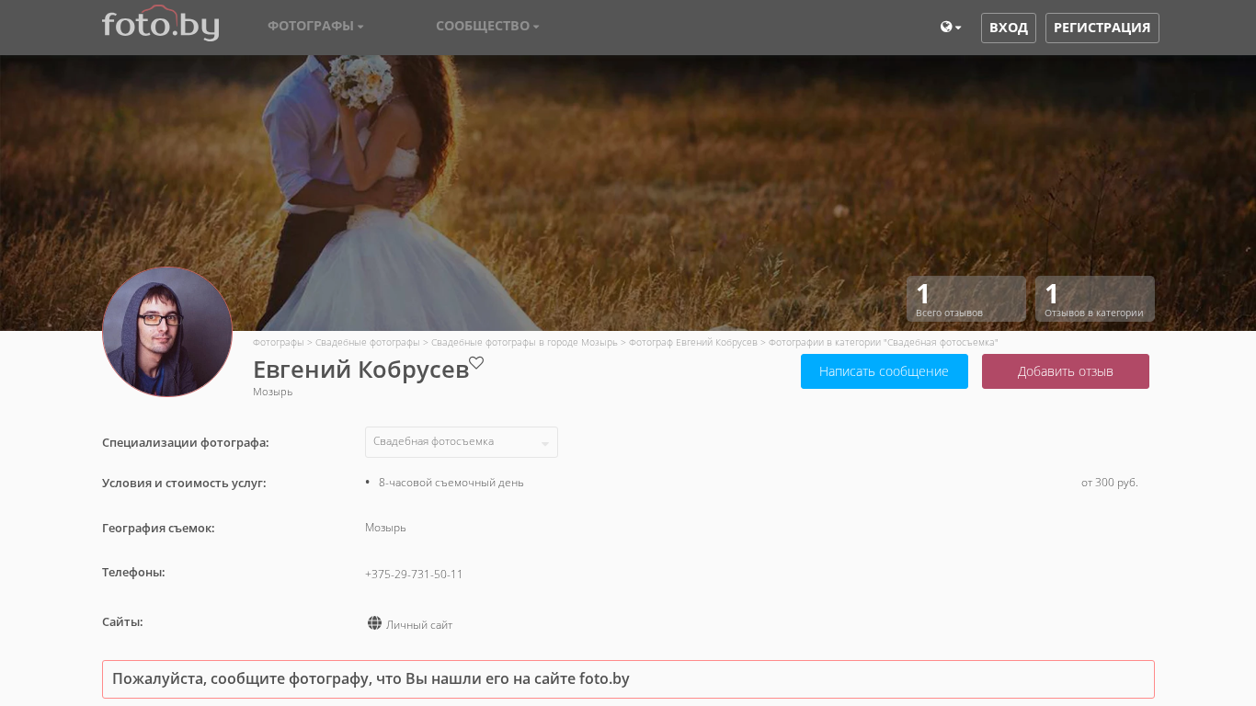This screenshot has height=706, width=1256.
Task: Click the Мозырь value under География съемок
Action: coord(385,528)
